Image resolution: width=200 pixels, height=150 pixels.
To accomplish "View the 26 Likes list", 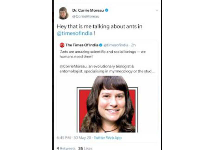I will [85, 148].
